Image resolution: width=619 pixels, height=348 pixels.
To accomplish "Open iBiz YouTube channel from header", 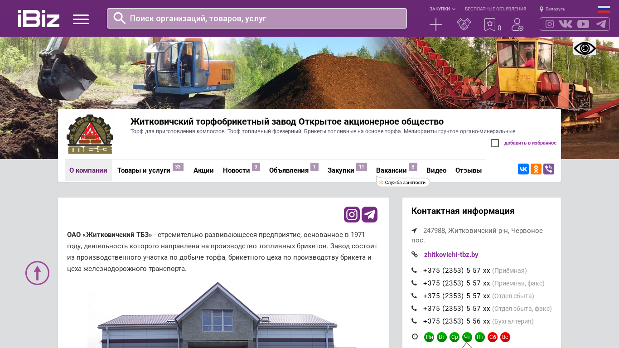I will (583, 24).
